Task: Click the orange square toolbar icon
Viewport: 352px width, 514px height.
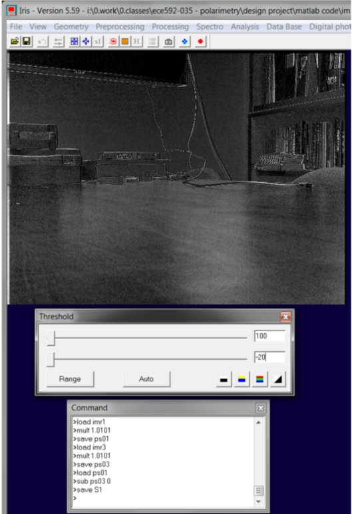Action: pyautogui.click(x=124, y=42)
